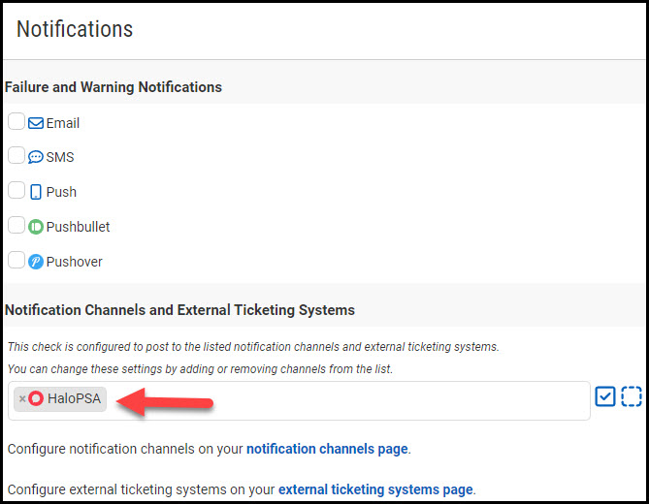649x504 pixels.
Task: Click the Push mobile phone icon
Action: click(36, 192)
